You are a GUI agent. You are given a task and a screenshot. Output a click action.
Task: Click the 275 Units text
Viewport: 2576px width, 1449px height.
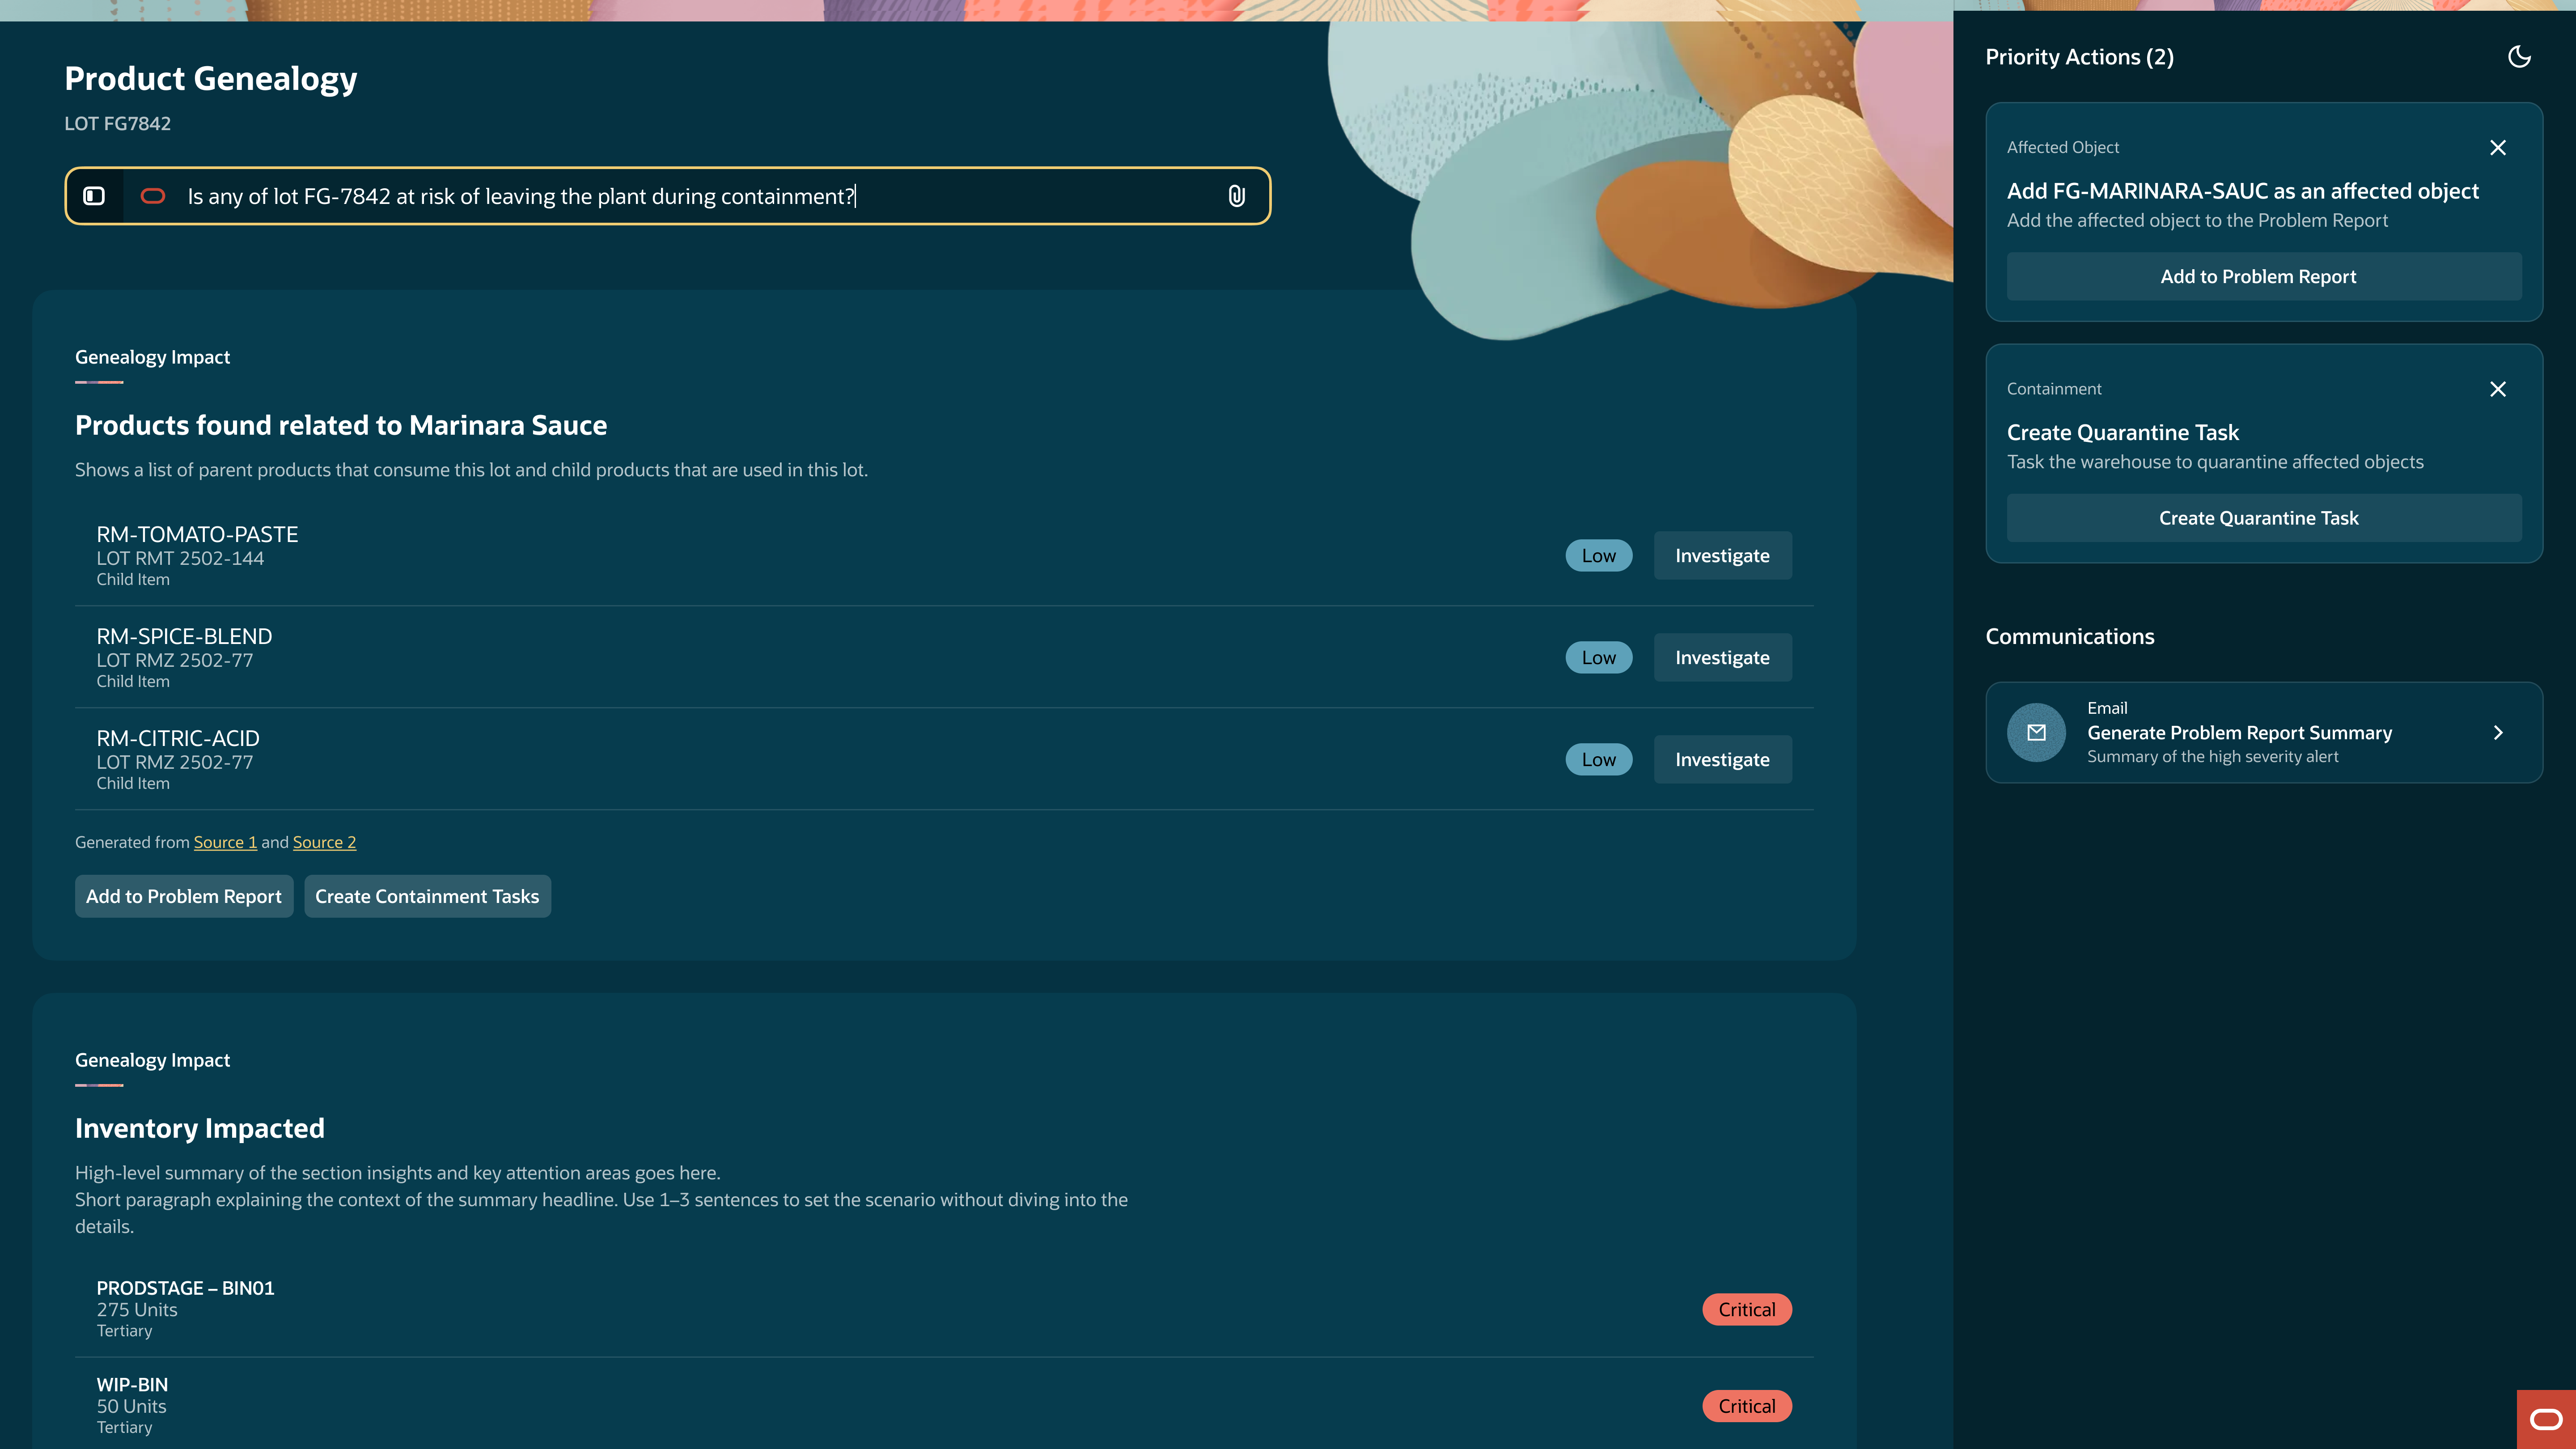pyautogui.click(x=137, y=1310)
